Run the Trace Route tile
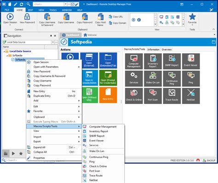Screen dimensions: 218x183 [172, 96]
